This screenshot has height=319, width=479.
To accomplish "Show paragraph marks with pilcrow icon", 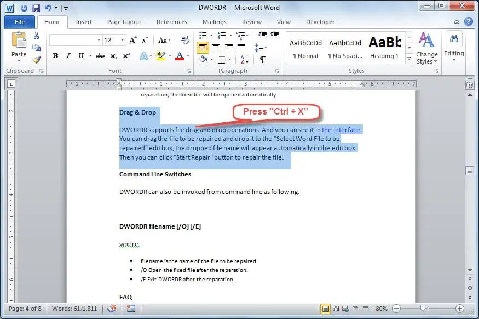I will coord(262,59).
